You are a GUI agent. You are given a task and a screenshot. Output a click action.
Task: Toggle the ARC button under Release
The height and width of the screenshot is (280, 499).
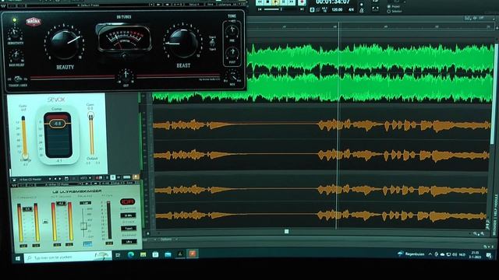click(87, 243)
